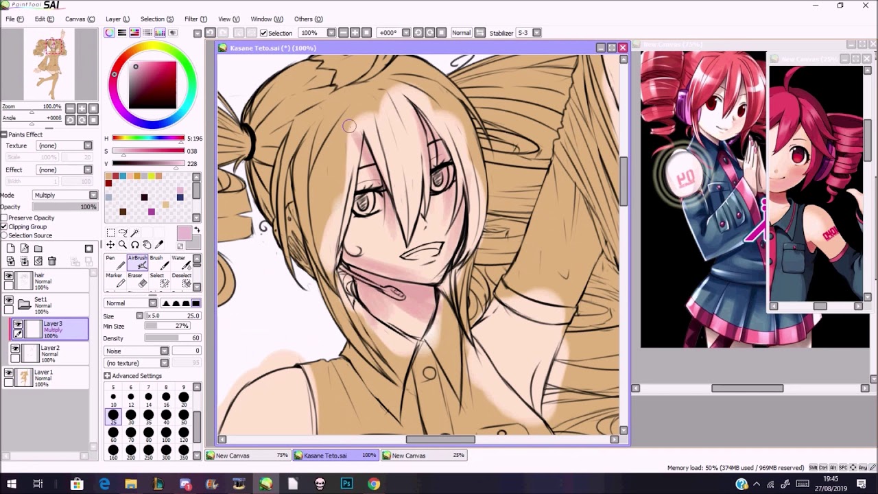Viewport: 878px width, 494px height.
Task: Pick the Magic Wand tool
Action: pyautogui.click(x=134, y=233)
